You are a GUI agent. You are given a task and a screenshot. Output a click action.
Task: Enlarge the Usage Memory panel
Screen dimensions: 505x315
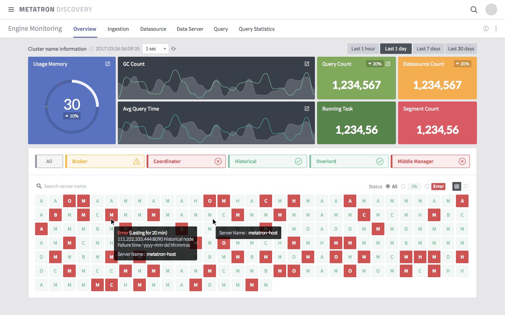(x=107, y=64)
